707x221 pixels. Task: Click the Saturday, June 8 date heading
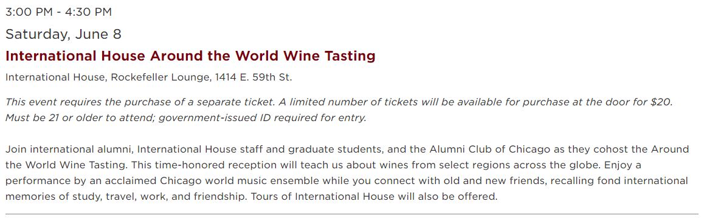tap(64, 35)
